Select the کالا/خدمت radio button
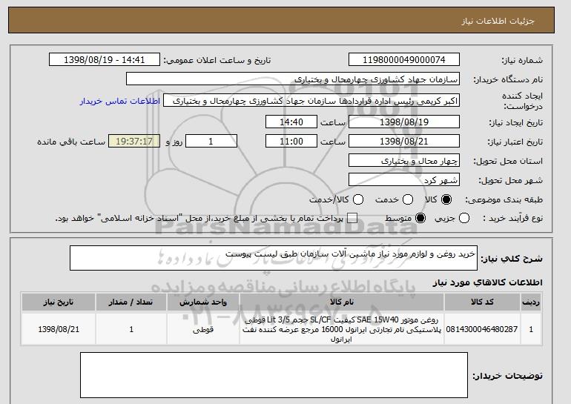Image resolution: width=571 pixels, height=404 pixels. pyautogui.click(x=358, y=199)
